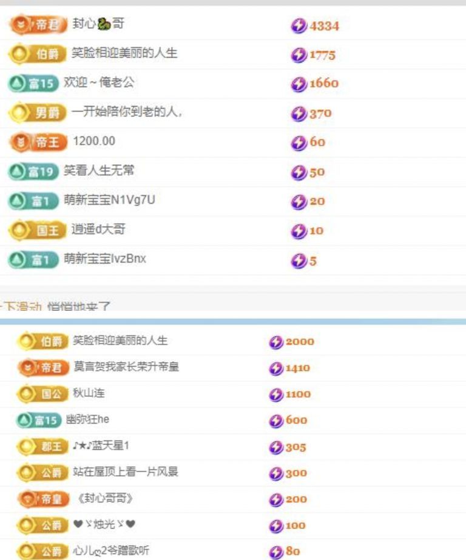Viewport: 466px width, 560px height.
Task: Click the 帝王 badge beside 1200.00
Action: tap(38, 142)
